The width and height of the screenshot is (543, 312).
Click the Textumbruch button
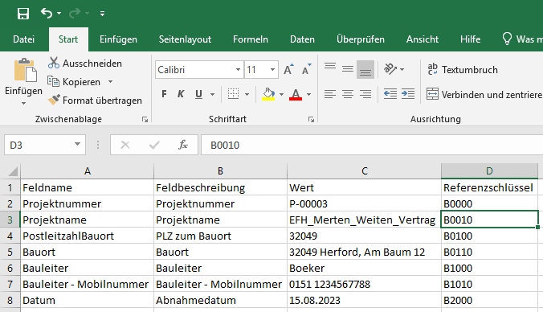[x=463, y=70]
